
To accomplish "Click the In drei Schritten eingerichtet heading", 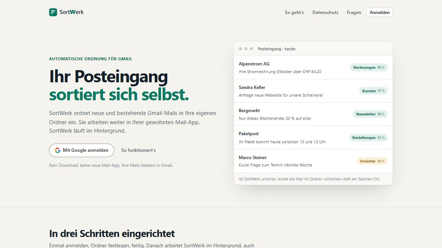I will click(112, 233).
